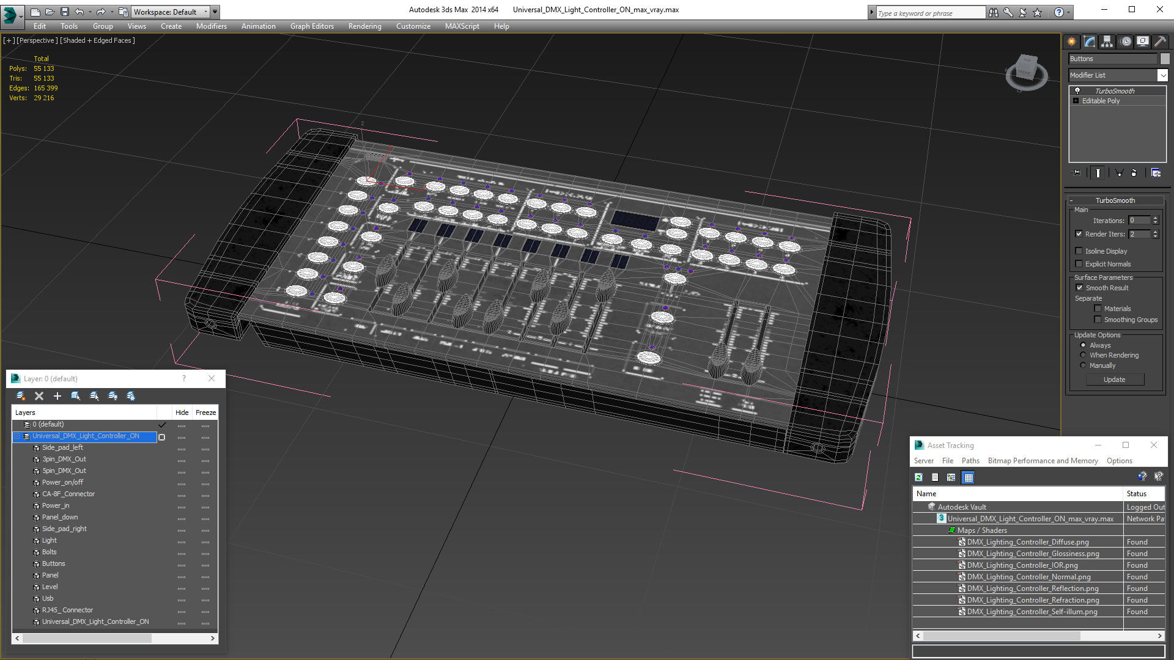Click the object color swatch beside Buttons
1174x660 pixels.
[1165, 59]
